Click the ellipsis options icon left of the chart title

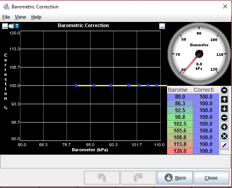5,26
